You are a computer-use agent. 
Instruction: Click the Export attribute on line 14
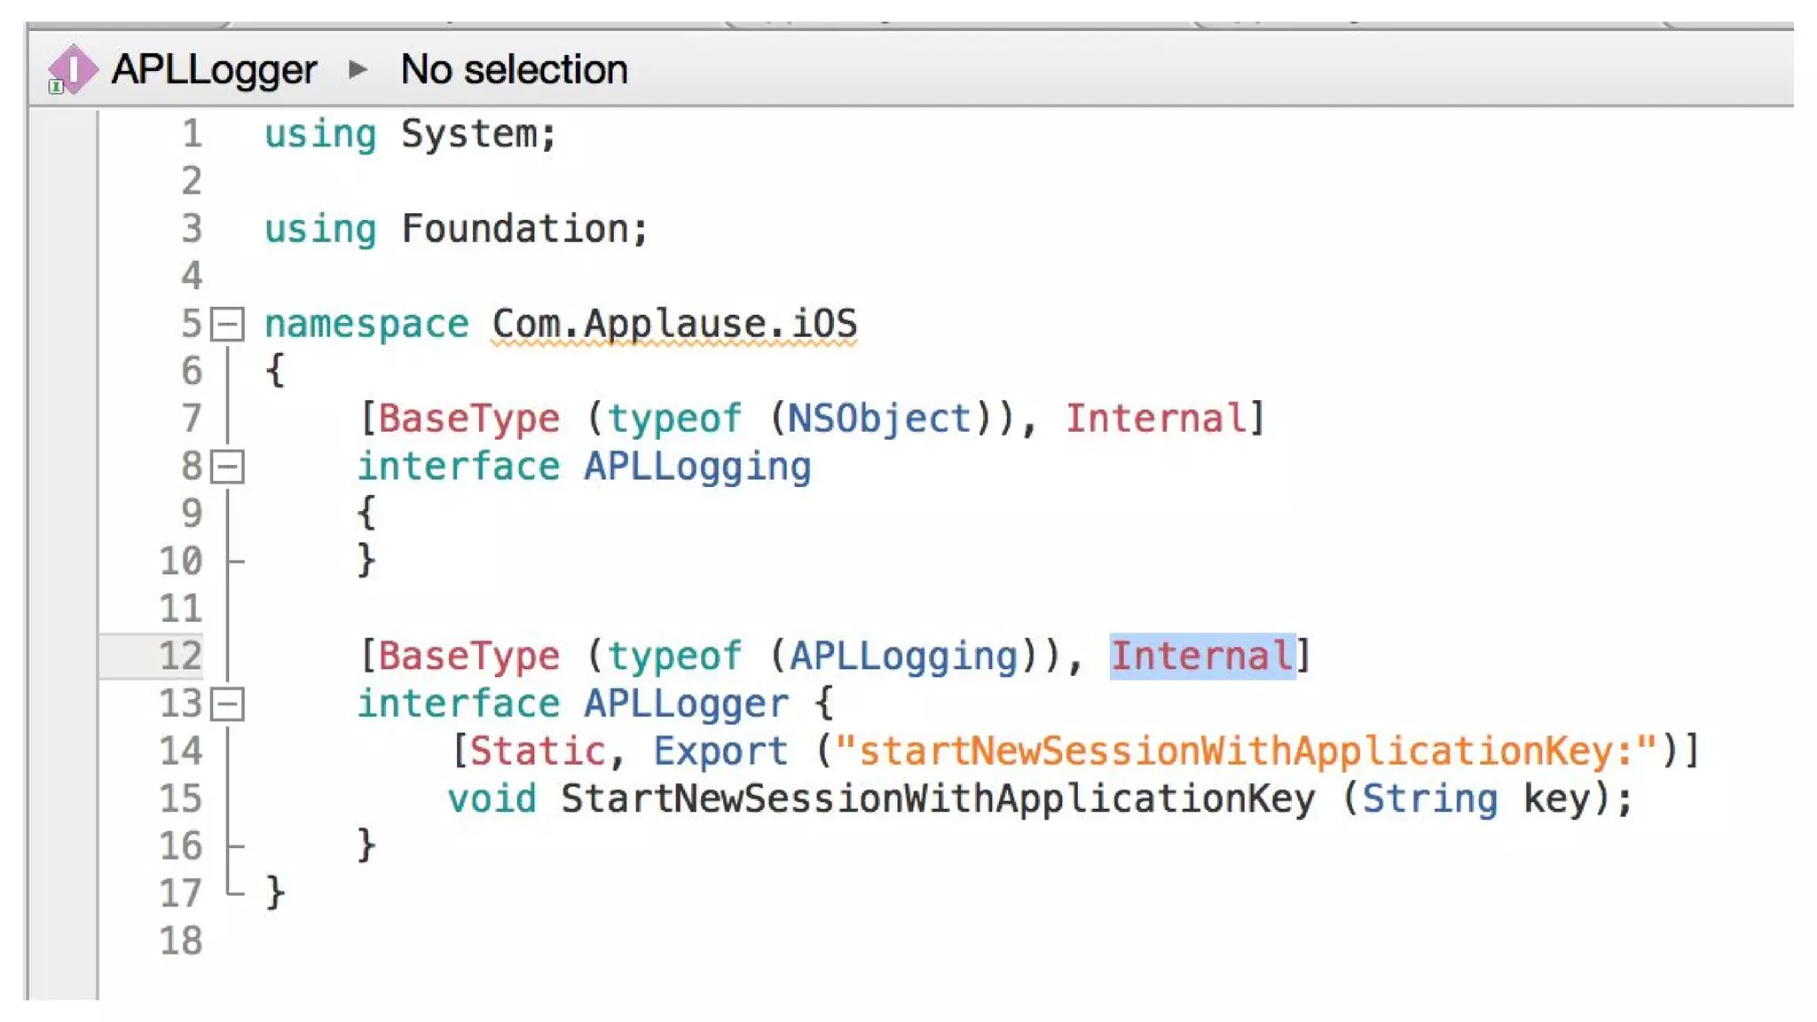720,751
